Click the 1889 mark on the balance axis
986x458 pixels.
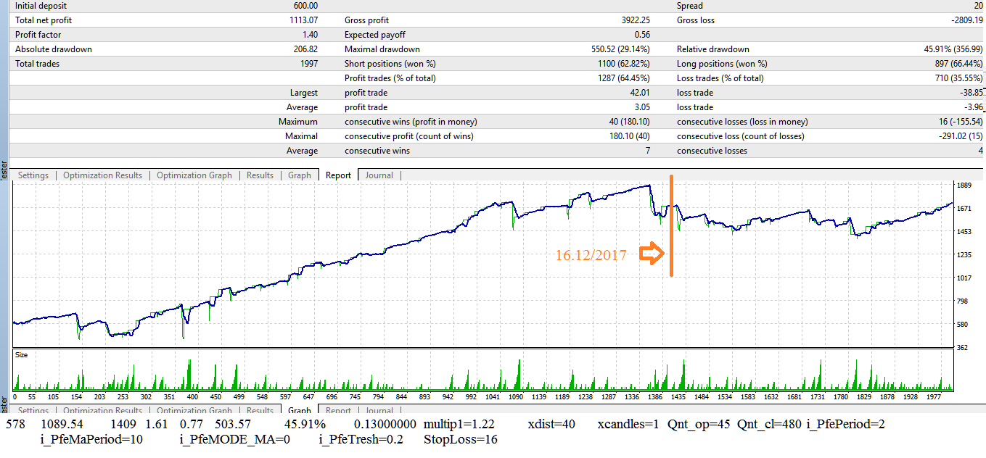[966, 186]
